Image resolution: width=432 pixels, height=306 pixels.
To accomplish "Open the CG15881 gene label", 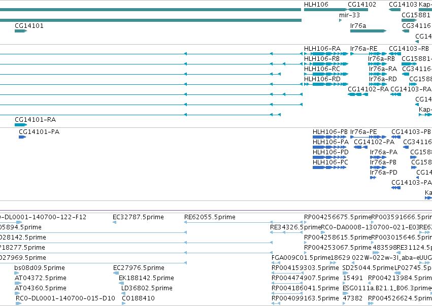I will tap(416, 15).
